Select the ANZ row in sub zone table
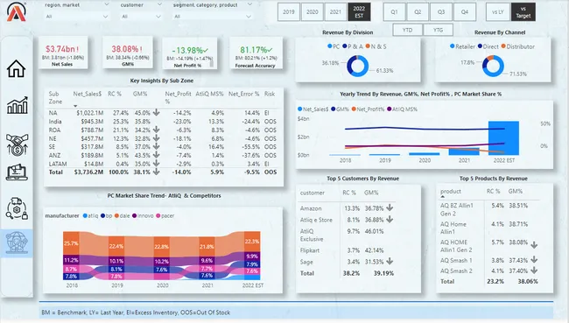Image resolution: width=569 pixels, height=323 pixels. point(163,155)
